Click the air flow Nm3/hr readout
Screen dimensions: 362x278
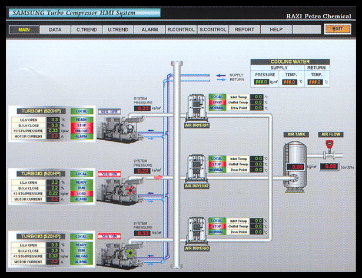329,166
